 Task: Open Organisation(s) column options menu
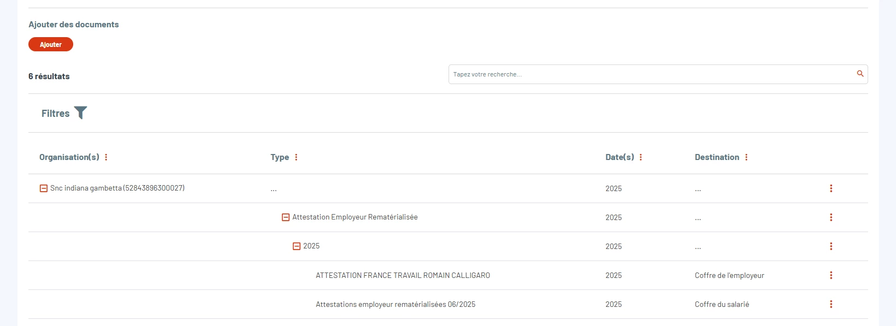[106, 157]
